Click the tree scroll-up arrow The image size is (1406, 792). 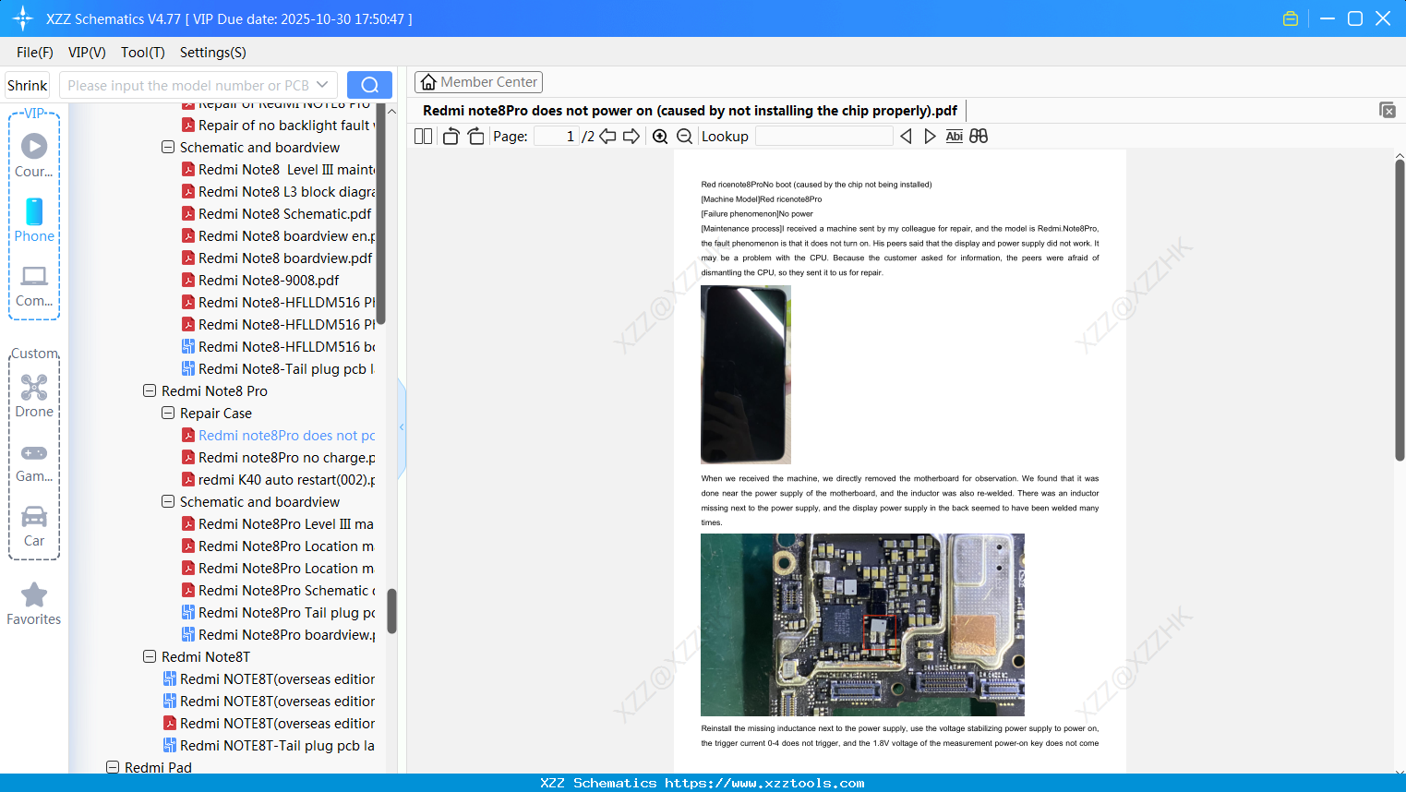(x=391, y=111)
